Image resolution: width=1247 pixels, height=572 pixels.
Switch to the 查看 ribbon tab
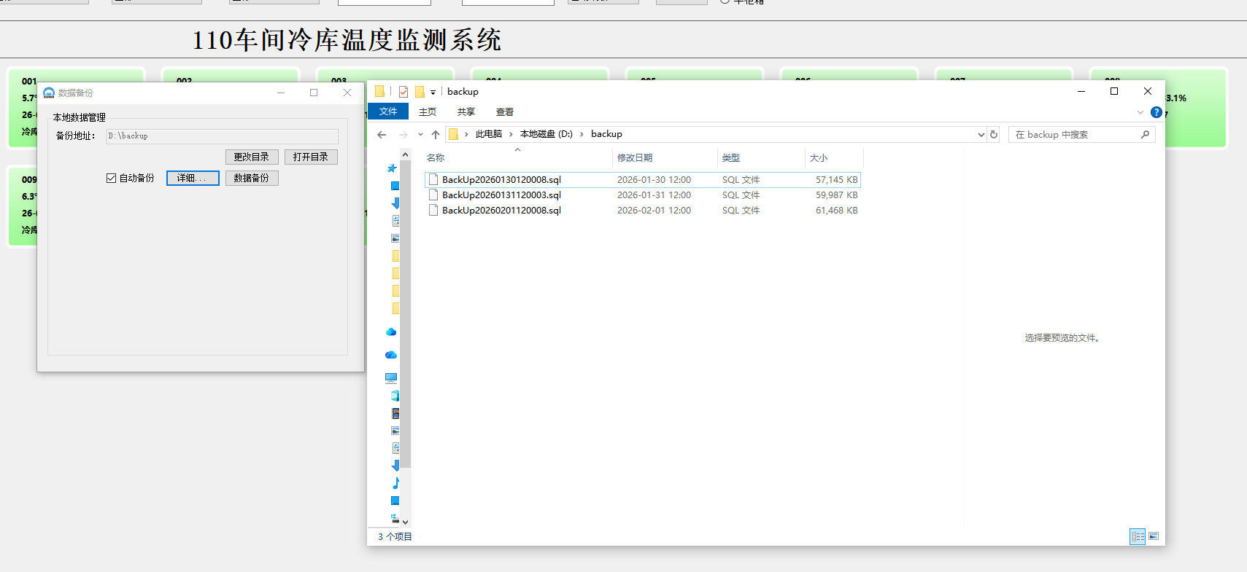[x=504, y=111]
